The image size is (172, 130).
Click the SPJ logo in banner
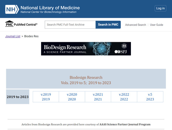(121, 52)
